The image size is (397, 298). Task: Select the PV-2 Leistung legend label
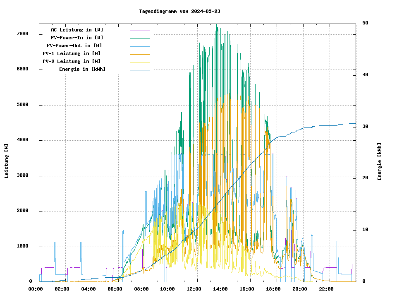pos(72,61)
